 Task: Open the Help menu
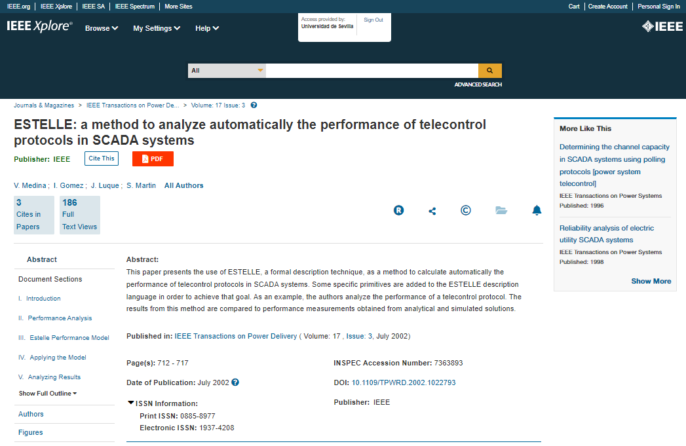[207, 28]
